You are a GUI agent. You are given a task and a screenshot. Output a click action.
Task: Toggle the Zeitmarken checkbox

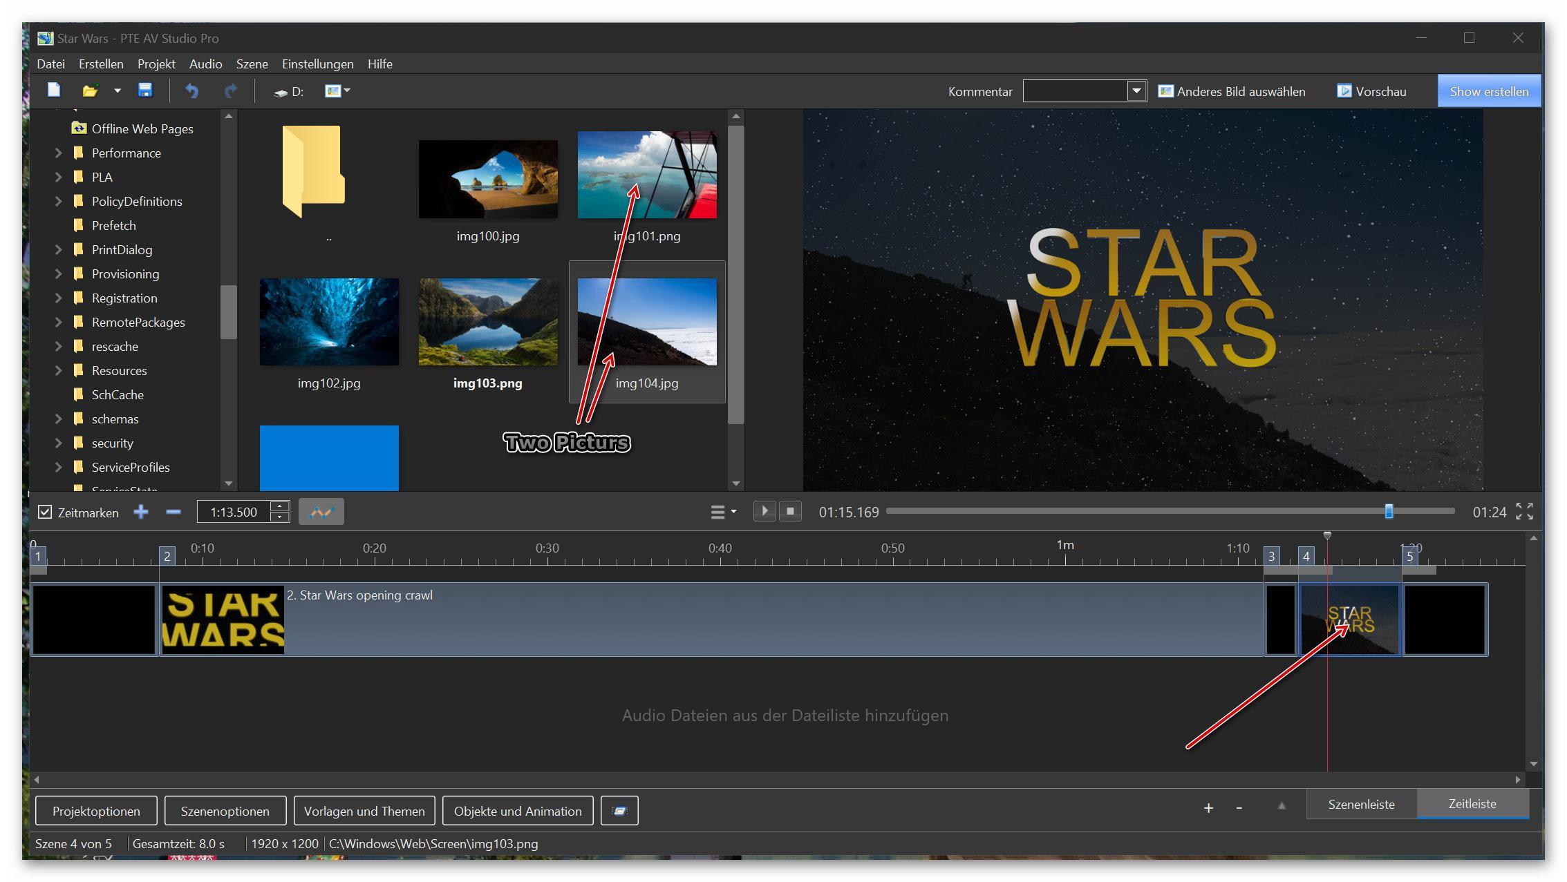click(45, 512)
